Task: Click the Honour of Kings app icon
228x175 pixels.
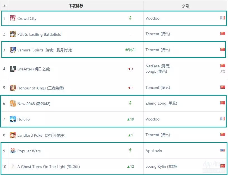Action: tap(13, 88)
